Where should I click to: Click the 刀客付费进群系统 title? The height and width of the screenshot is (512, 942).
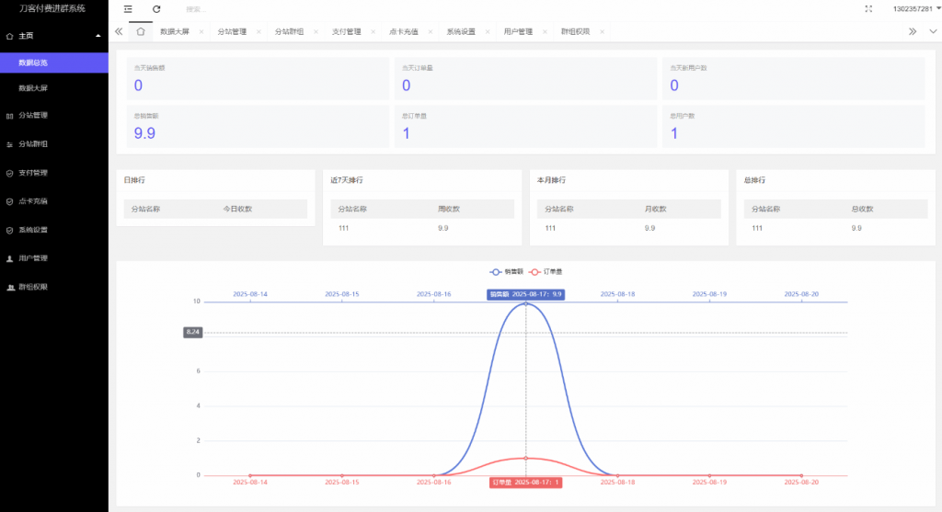coord(52,8)
